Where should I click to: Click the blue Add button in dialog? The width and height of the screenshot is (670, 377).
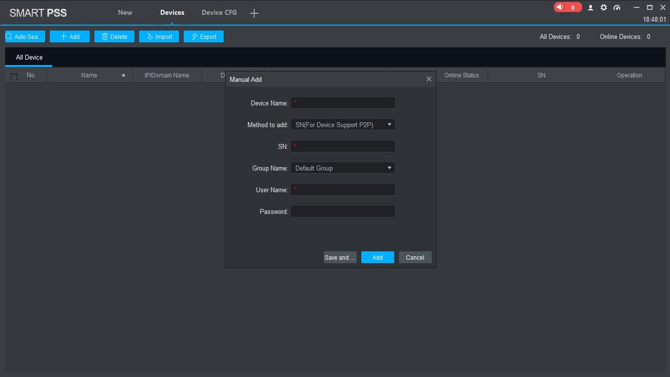(377, 257)
